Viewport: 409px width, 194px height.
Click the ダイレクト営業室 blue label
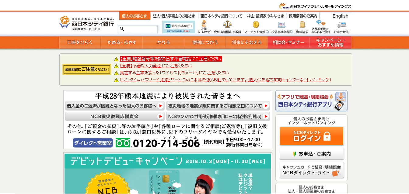coord(93,143)
